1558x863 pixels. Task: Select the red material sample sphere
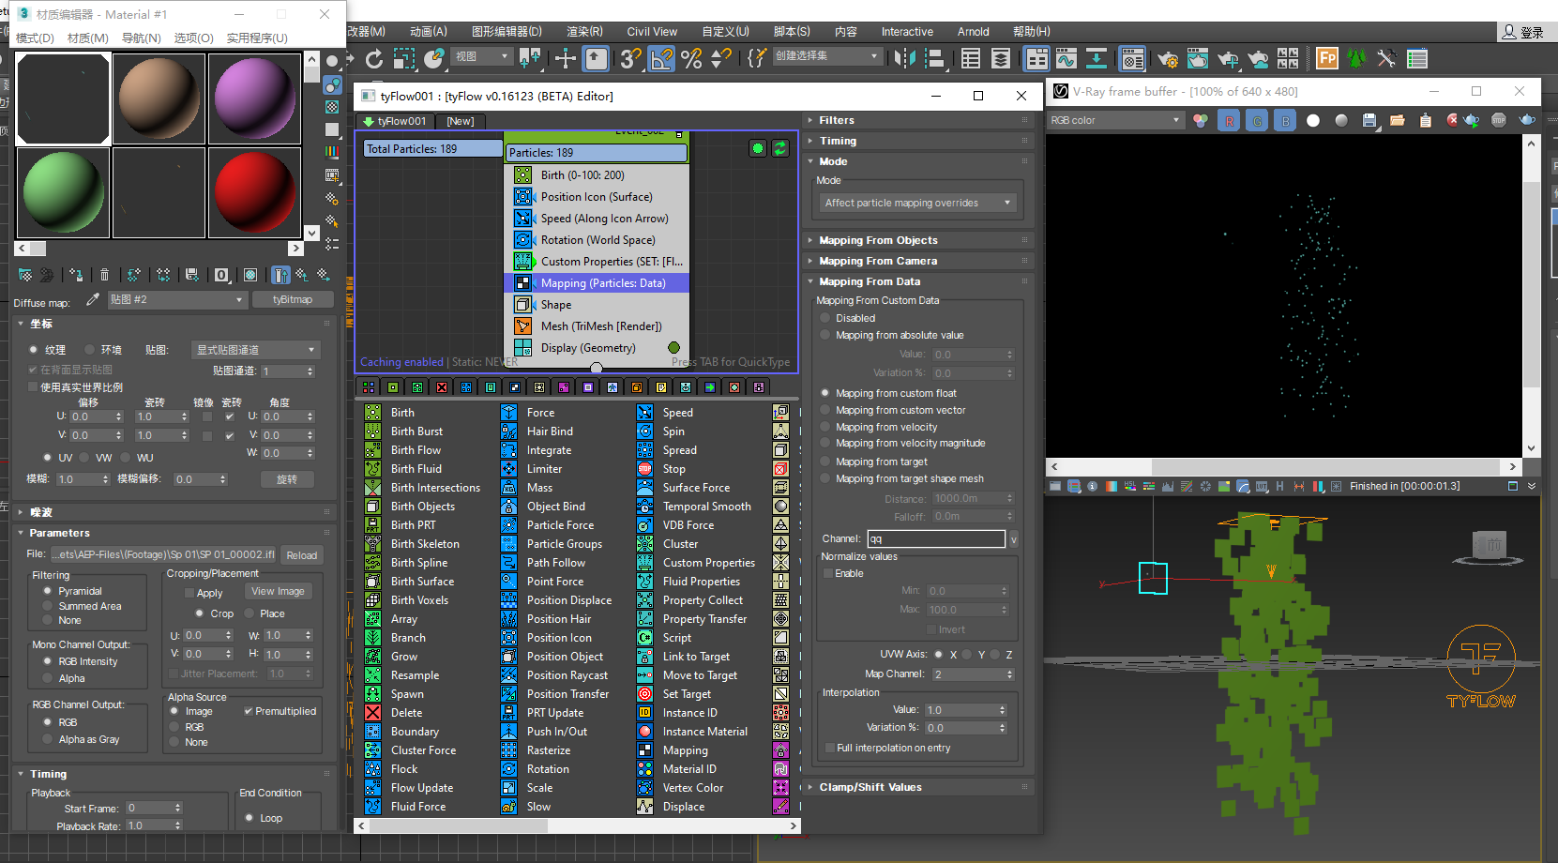[255, 192]
